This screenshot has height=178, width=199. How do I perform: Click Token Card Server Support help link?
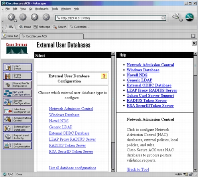pos(150,96)
